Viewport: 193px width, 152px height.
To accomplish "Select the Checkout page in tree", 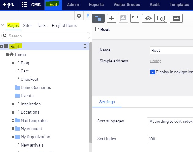I will (x=29, y=79).
